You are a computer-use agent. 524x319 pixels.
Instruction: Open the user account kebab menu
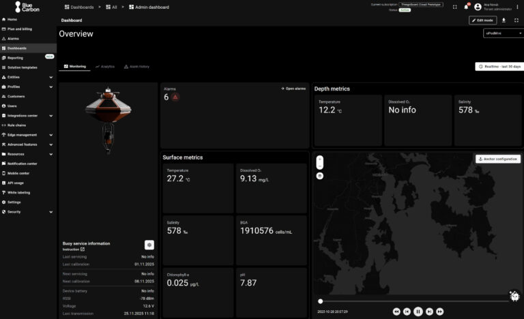point(517,7)
